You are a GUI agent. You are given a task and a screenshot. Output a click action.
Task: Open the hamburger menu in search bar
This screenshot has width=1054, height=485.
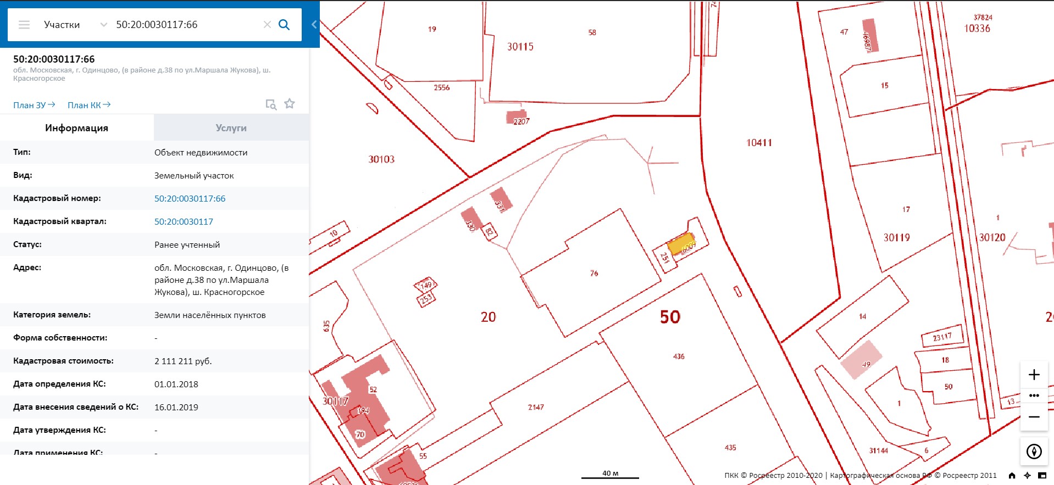pos(24,25)
